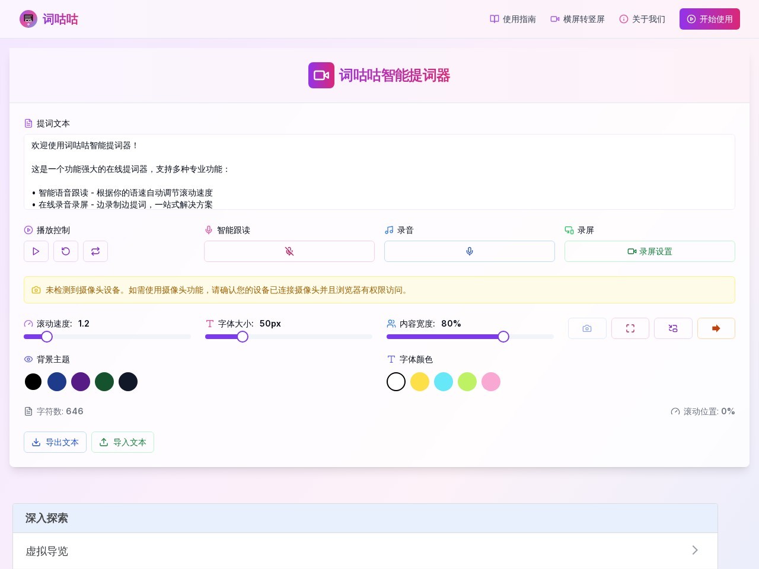Click the 虚拟导览 list item text
759x569 pixels.
coord(47,551)
